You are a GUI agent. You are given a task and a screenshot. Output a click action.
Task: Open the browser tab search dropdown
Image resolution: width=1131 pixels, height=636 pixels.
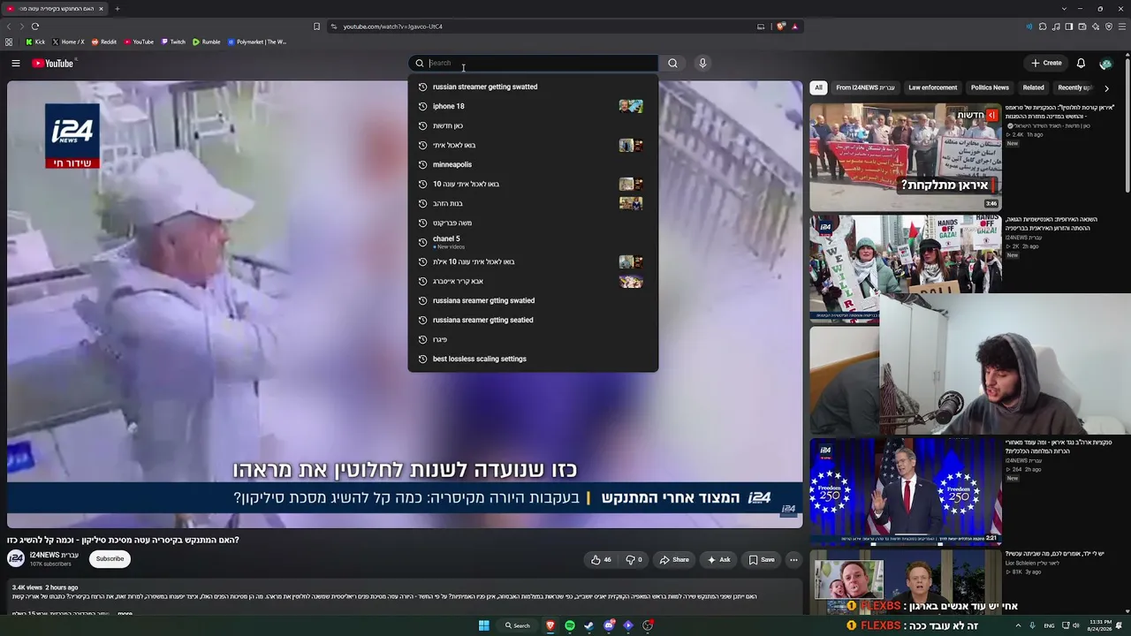pos(1064,9)
